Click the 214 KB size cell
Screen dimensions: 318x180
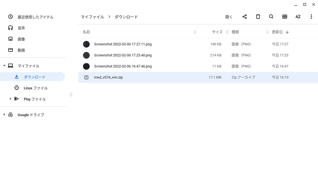(x=215, y=55)
